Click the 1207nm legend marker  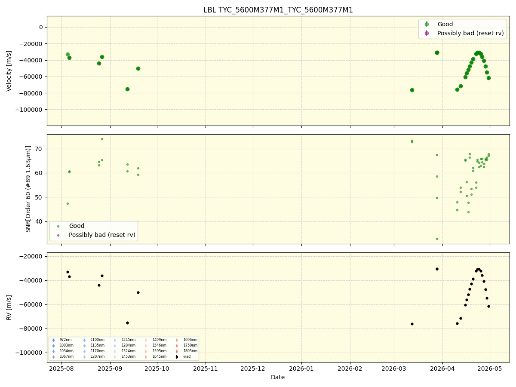(84, 357)
